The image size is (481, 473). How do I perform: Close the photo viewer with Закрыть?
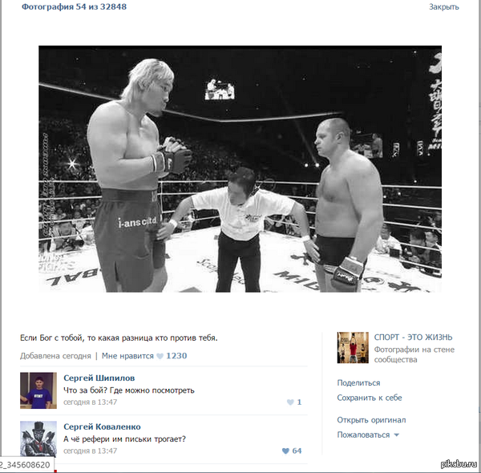(444, 7)
